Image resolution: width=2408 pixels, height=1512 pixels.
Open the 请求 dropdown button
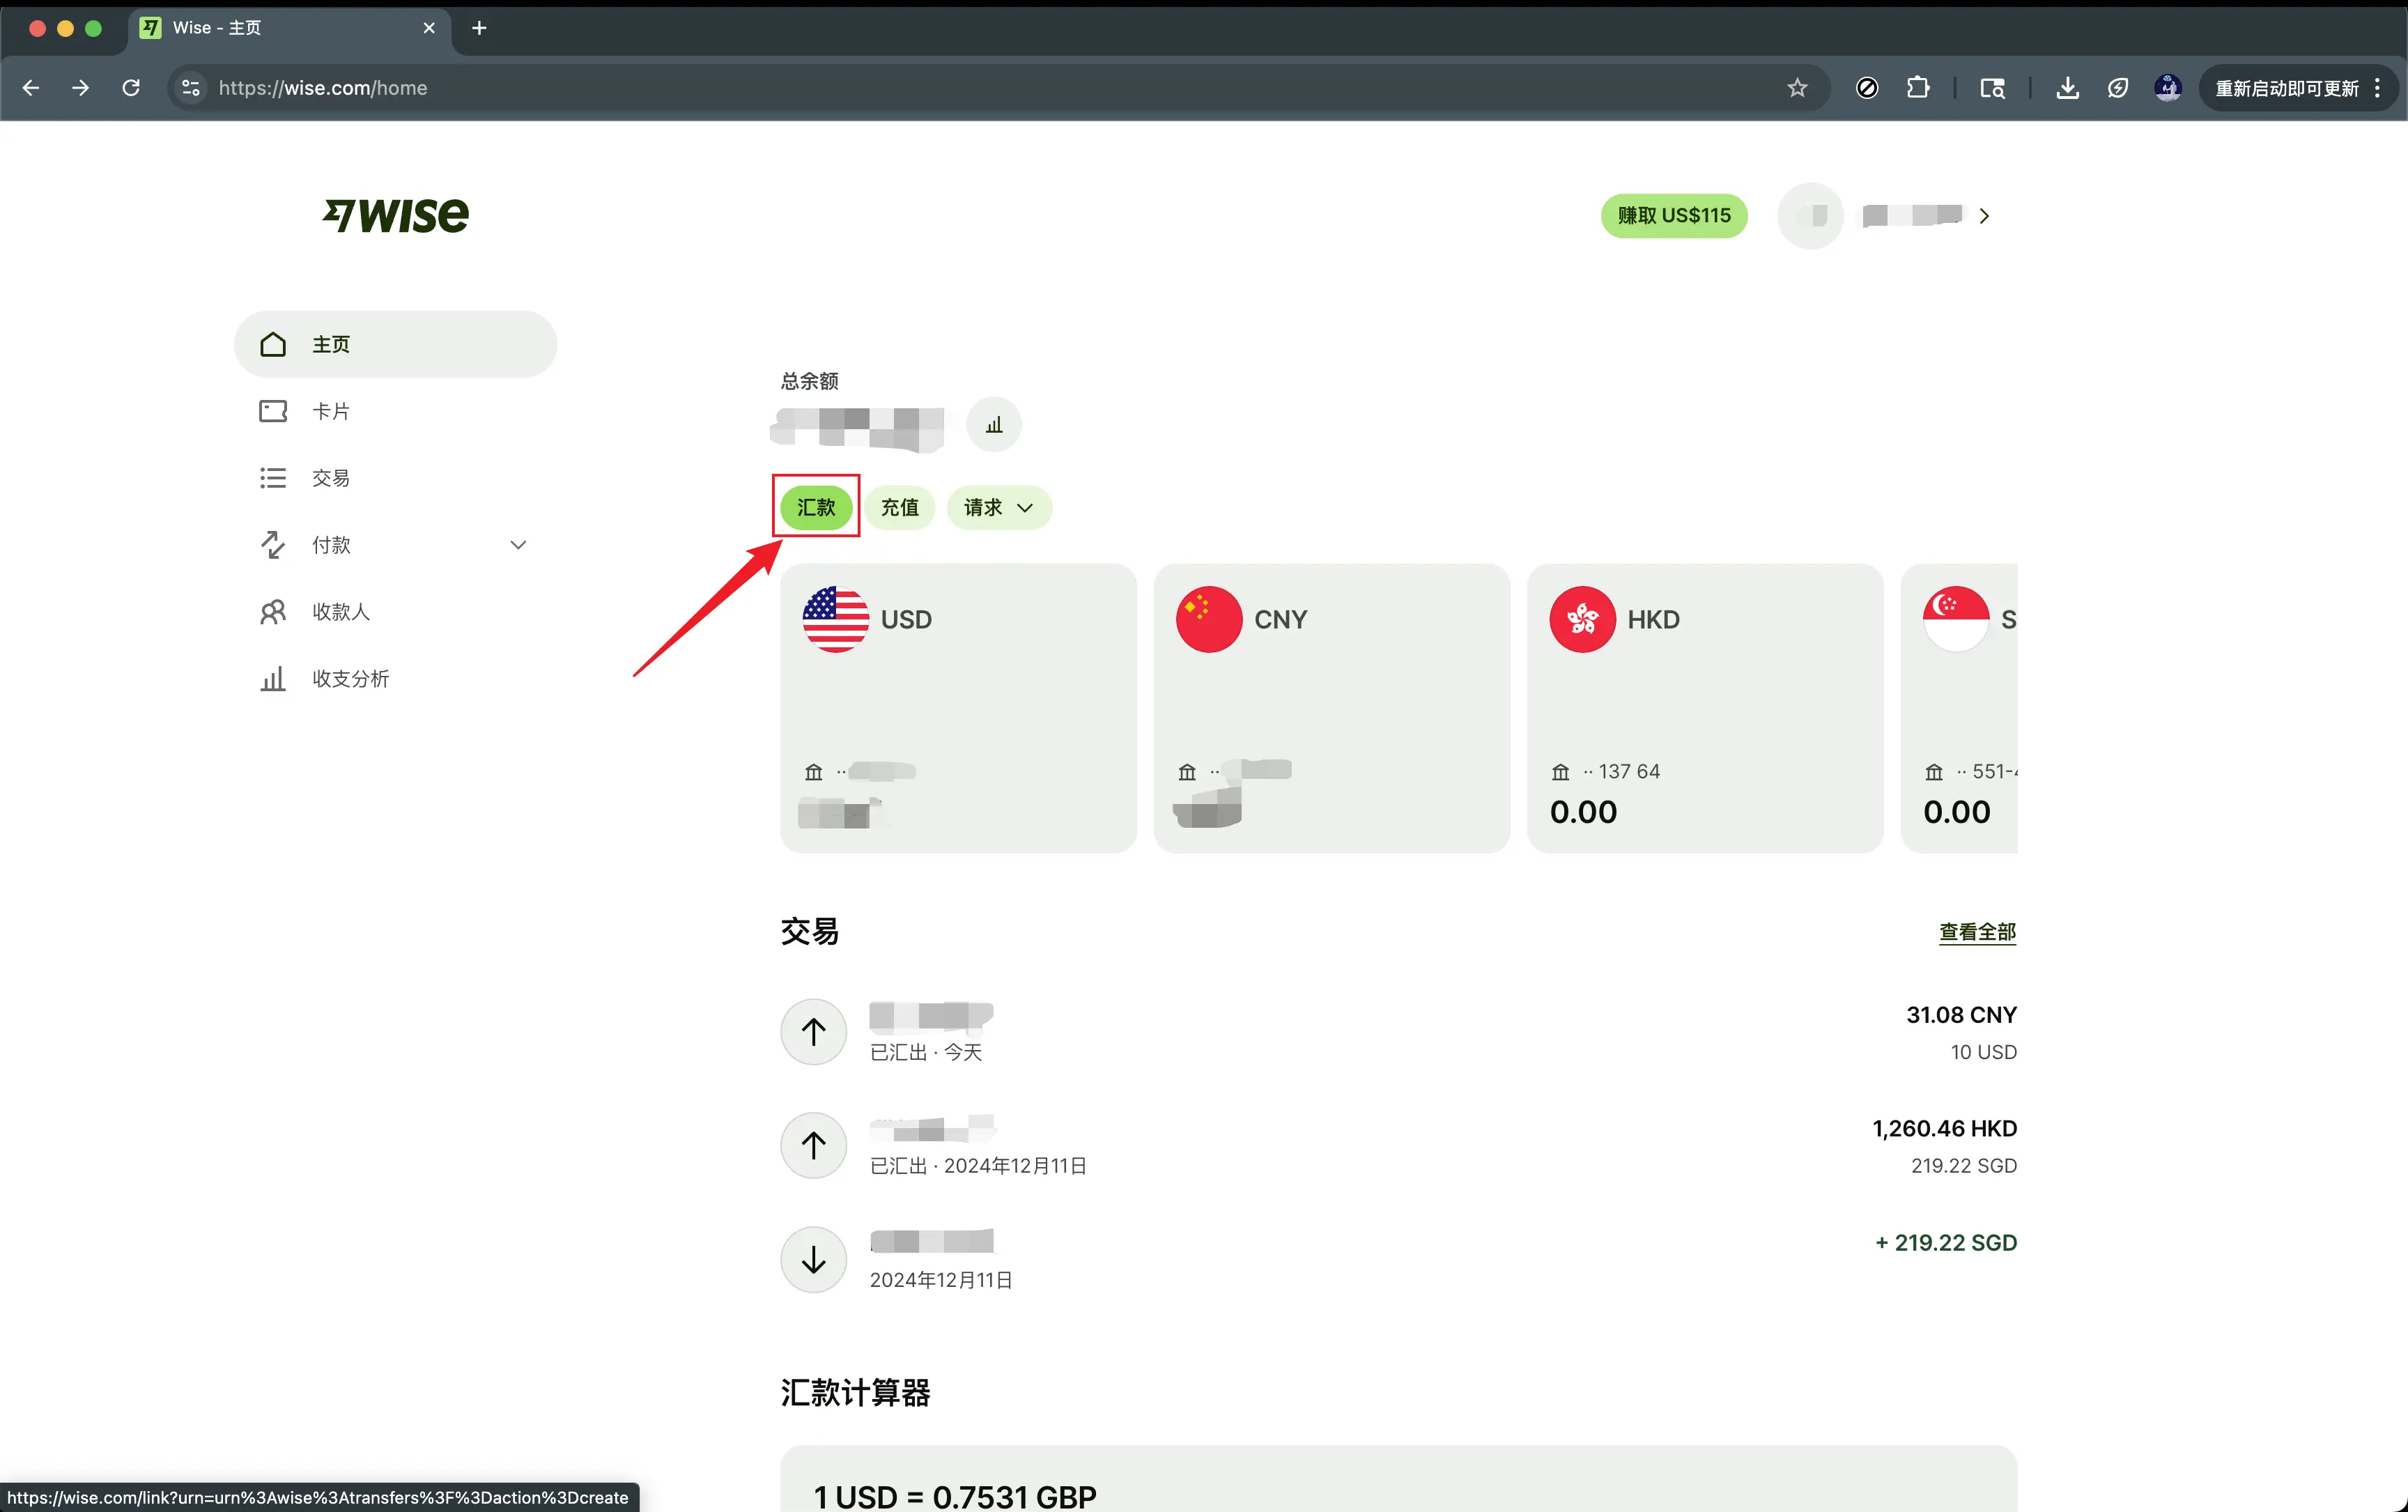(998, 507)
